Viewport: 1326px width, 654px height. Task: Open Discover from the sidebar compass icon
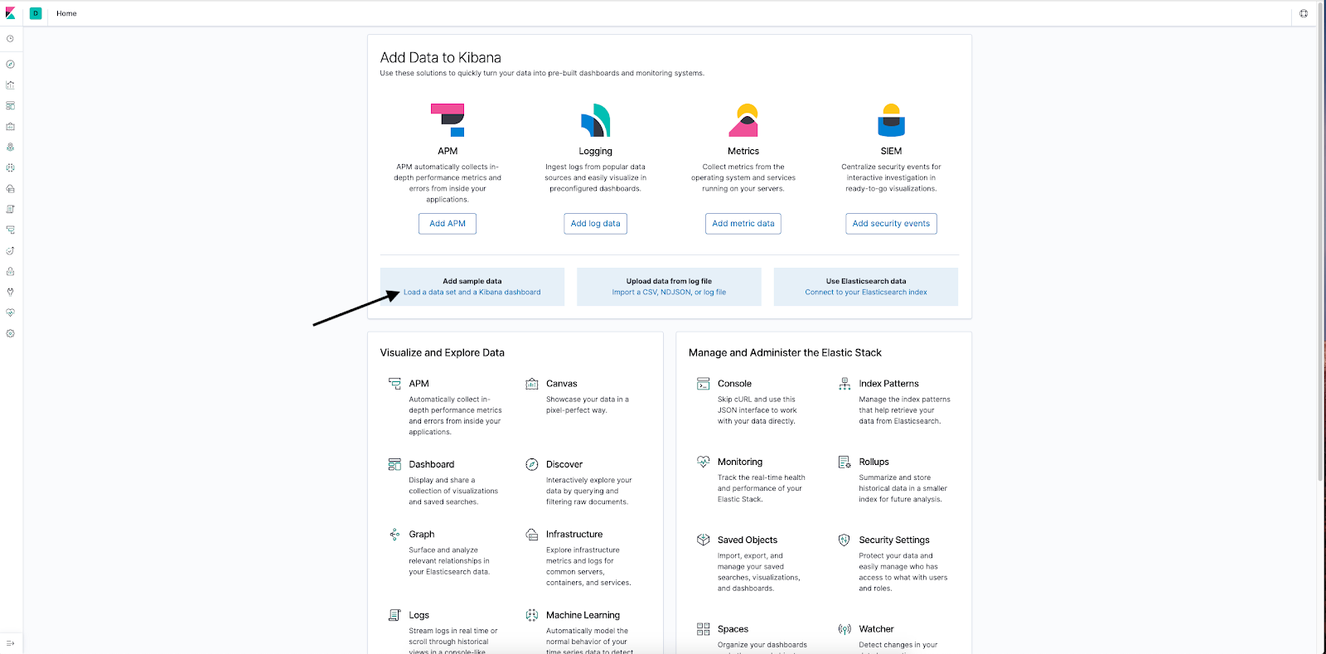click(10, 64)
